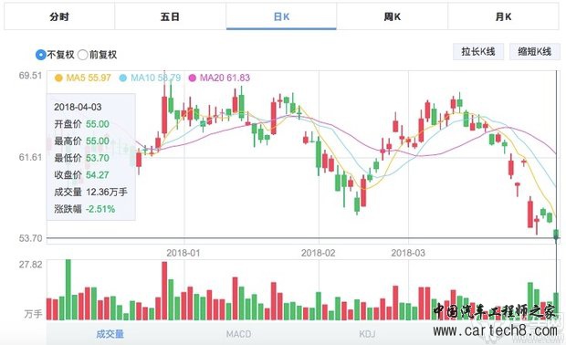This screenshot has height=345, width=566.
Task: Click the blue MA10 legend dot
Action: coord(123,78)
